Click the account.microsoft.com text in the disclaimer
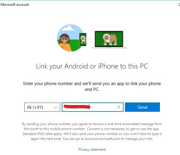This screenshot has width=180, height=155. click(x=102, y=139)
